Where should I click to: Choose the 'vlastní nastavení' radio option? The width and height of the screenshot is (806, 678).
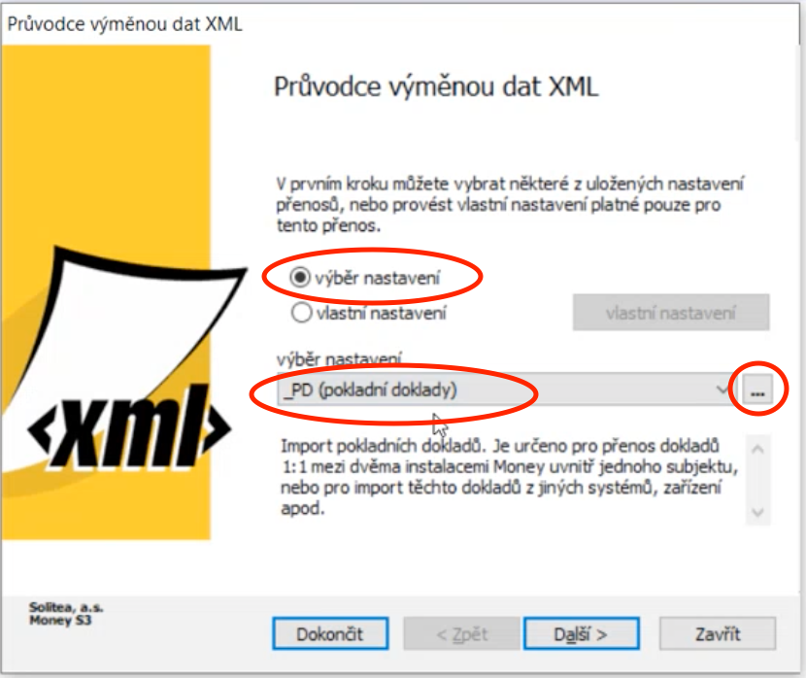tap(301, 313)
